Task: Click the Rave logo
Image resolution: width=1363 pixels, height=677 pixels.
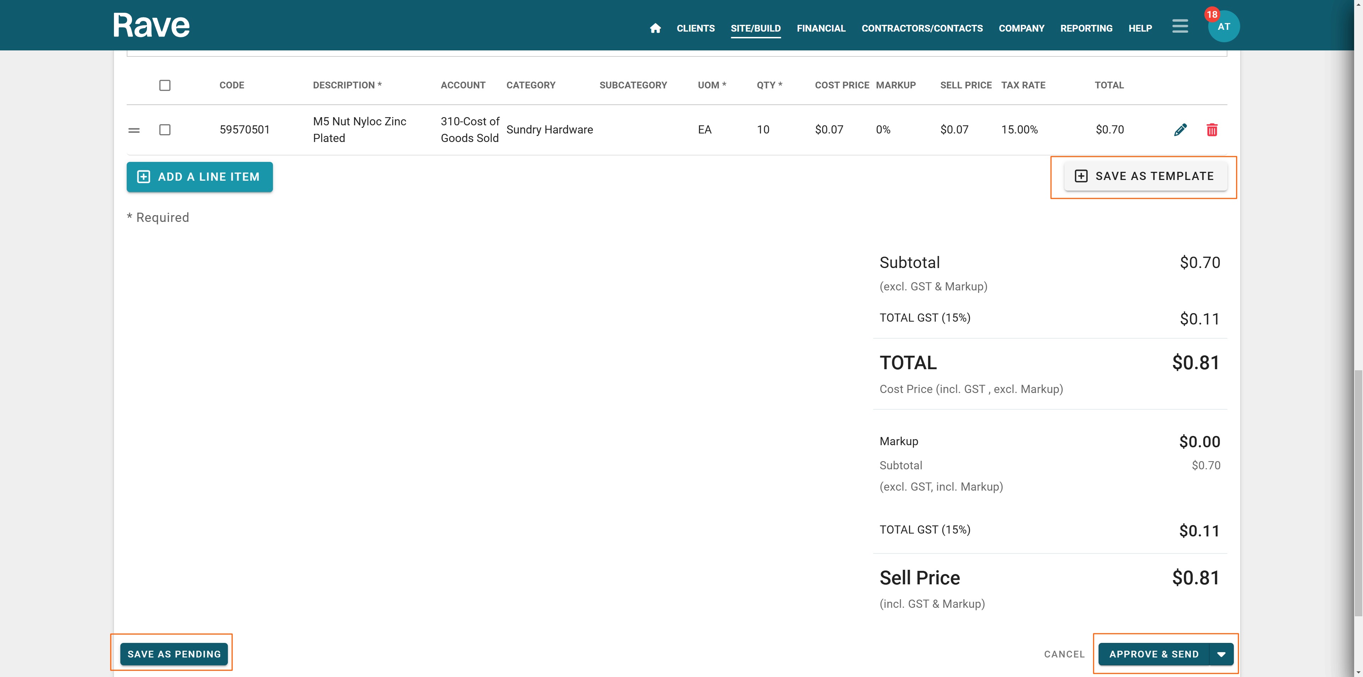Action: point(151,26)
